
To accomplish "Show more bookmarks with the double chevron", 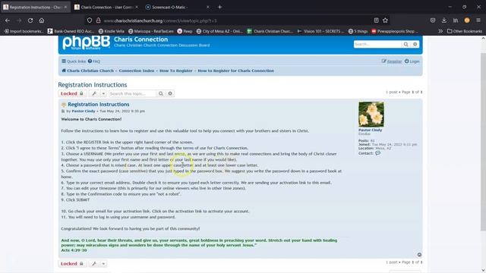I will [440, 31].
